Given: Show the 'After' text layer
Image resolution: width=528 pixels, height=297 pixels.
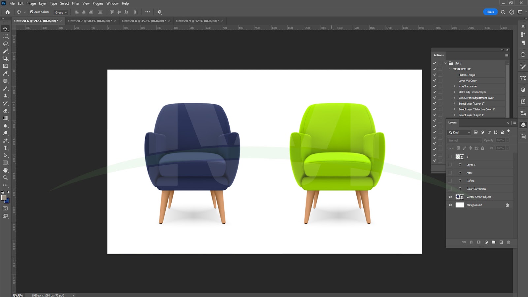Looking at the screenshot, I should pos(450,173).
